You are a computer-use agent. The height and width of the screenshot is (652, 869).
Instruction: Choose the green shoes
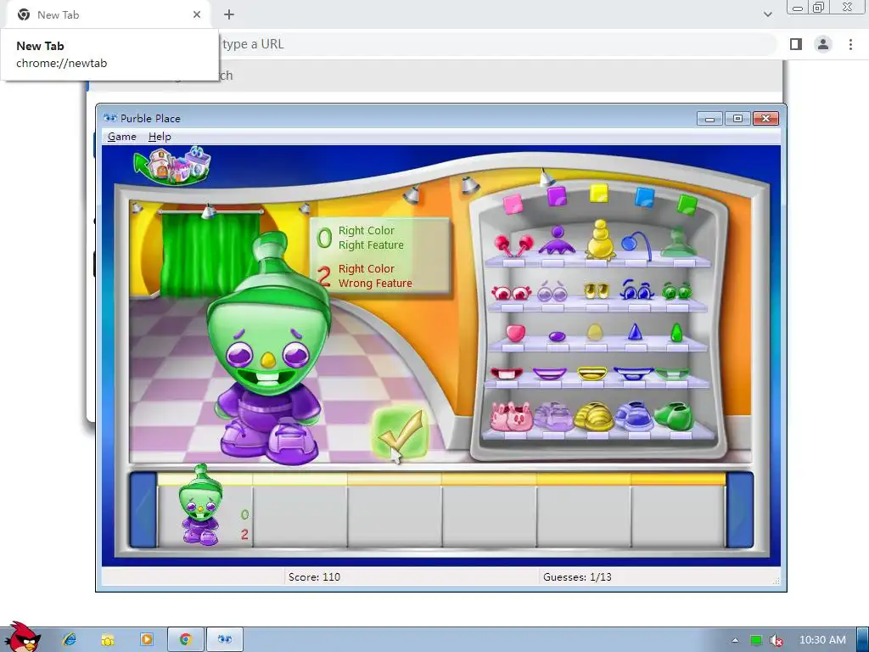(x=674, y=416)
